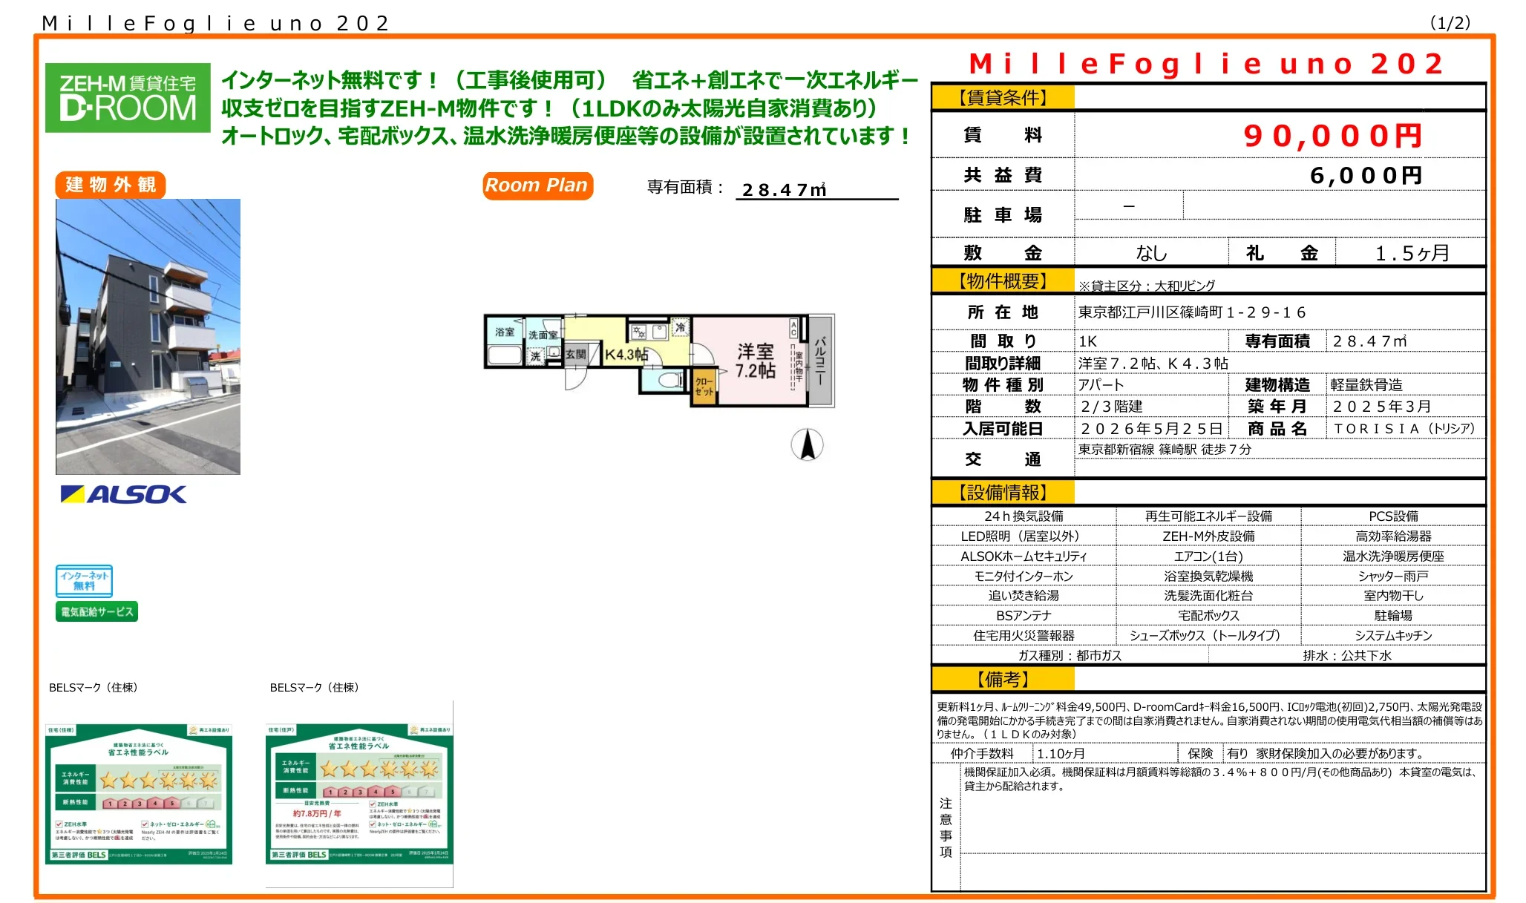Click the 90,000円 rent amount
Screen dimensions: 1526x903
(1332, 136)
